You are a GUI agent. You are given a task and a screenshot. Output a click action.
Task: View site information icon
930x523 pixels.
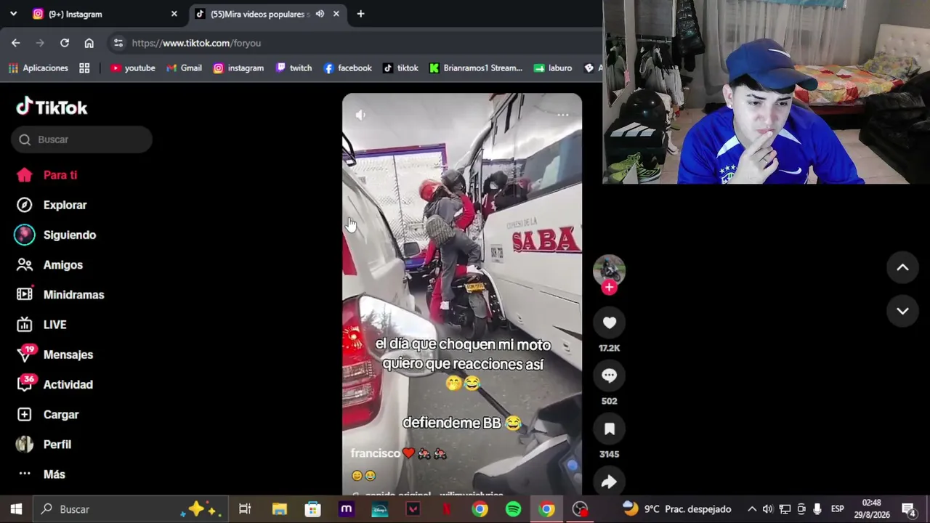[x=118, y=43]
